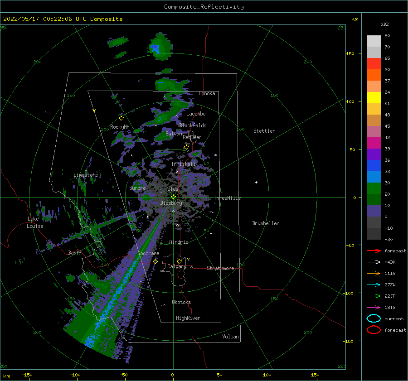Select the orange 111V arrow legend icon
Image resolution: width=408 pixels, height=381 pixels.
(x=374, y=273)
